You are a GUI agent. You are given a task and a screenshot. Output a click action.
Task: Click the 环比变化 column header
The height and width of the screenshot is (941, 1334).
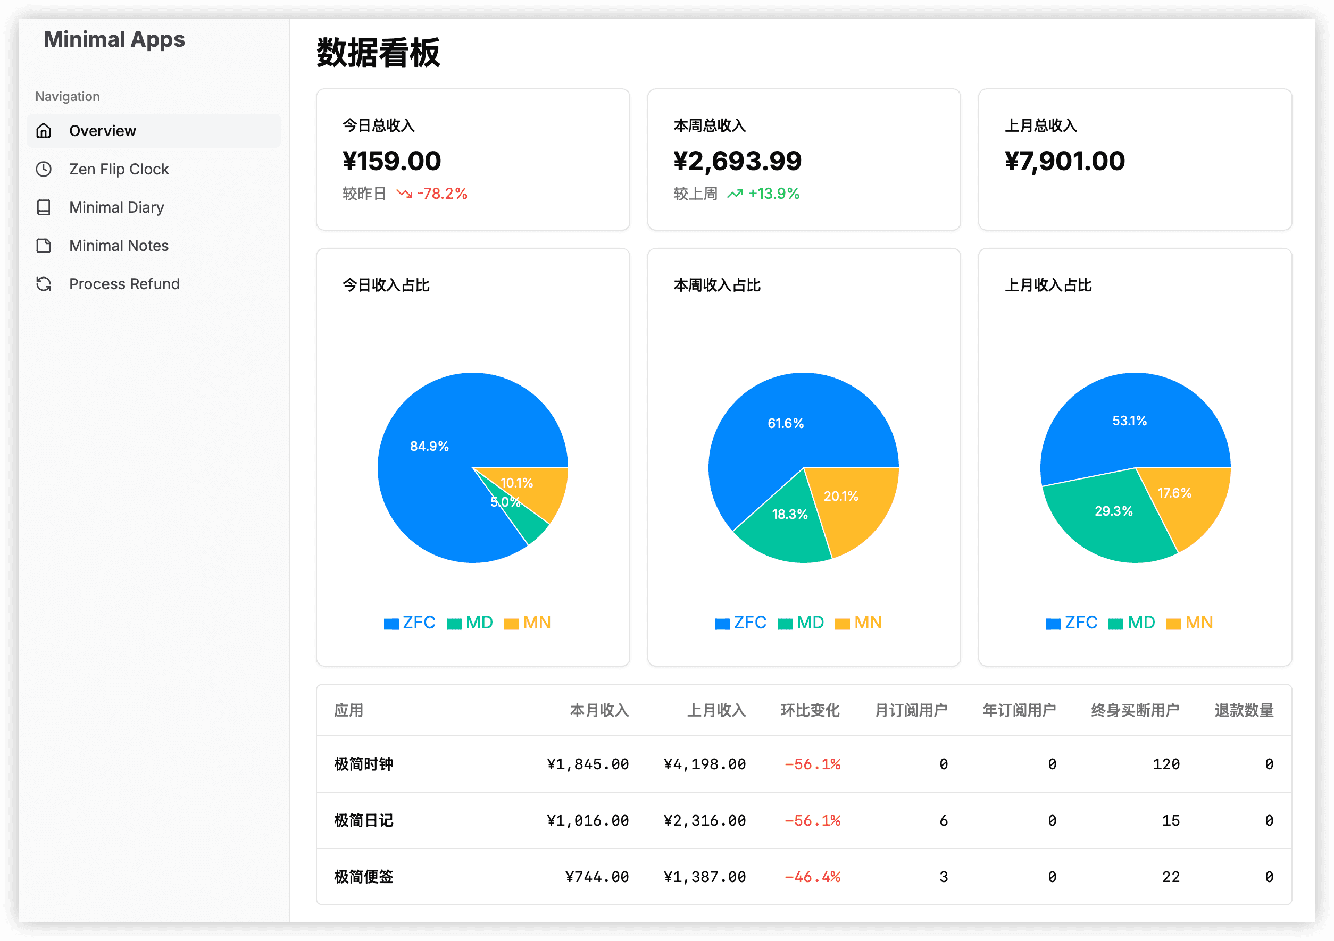810,710
